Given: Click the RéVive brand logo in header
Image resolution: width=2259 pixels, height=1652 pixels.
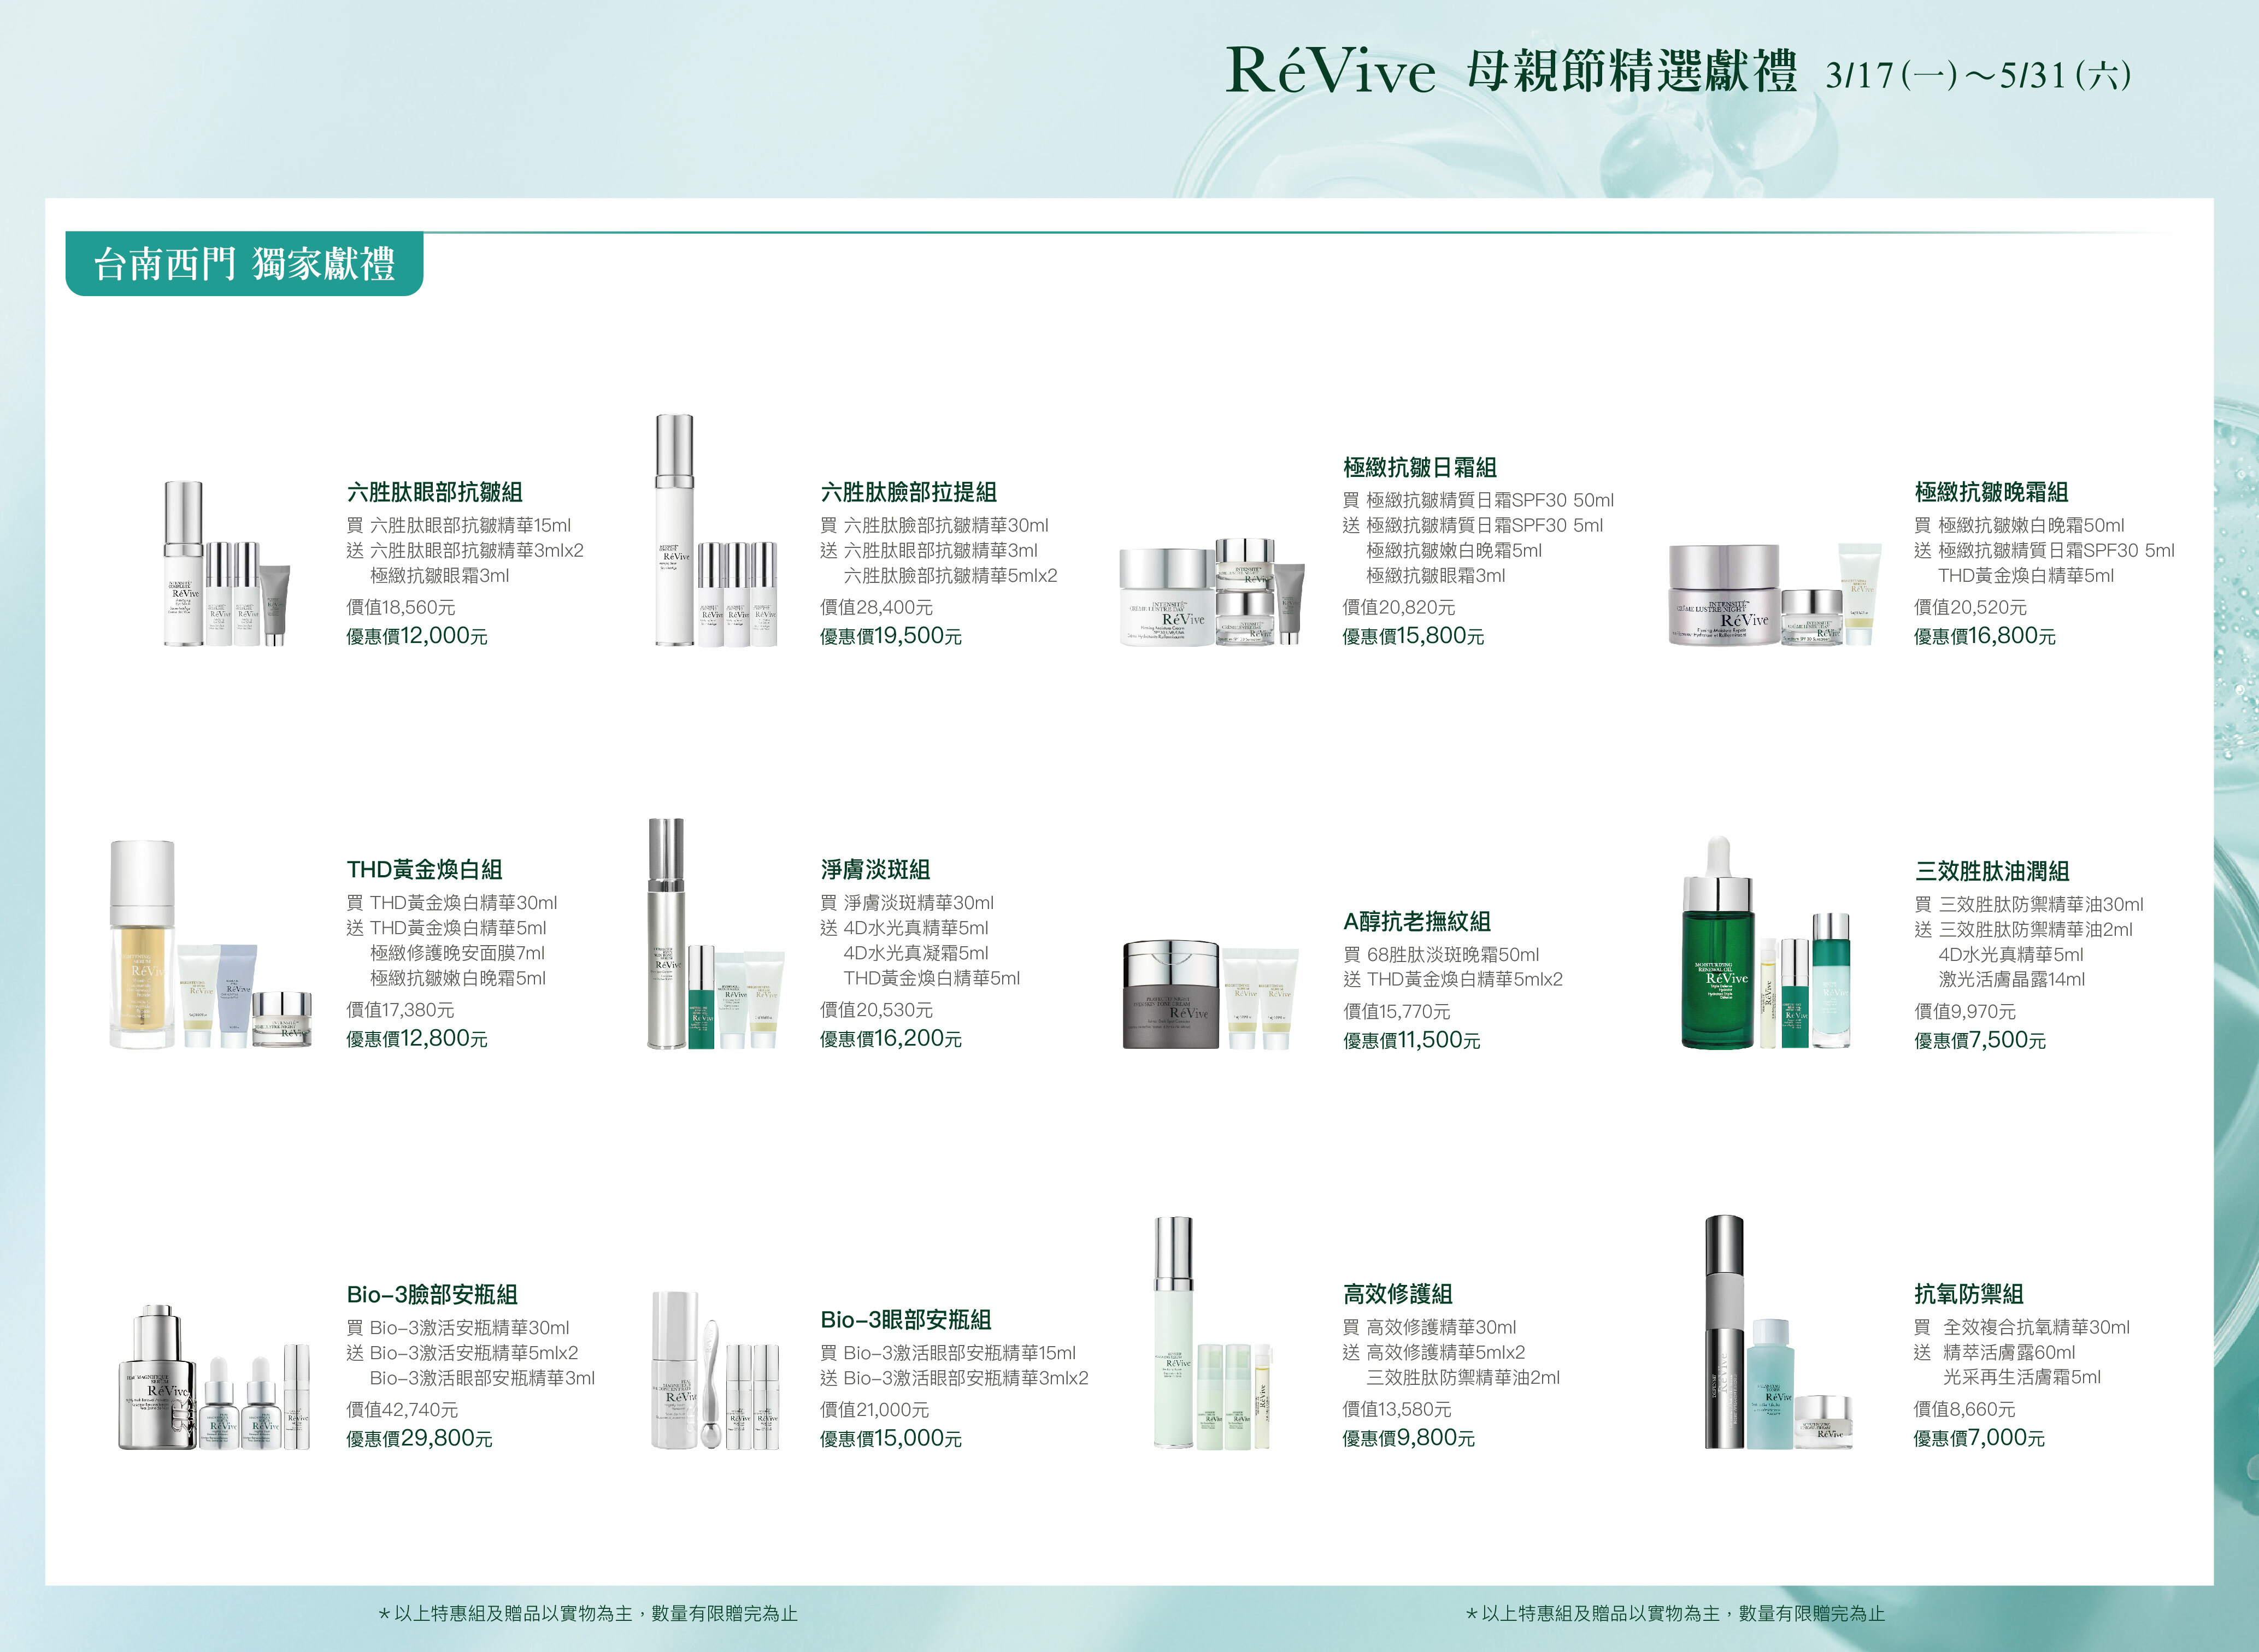Looking at the screenshot, I should 1330,70.
